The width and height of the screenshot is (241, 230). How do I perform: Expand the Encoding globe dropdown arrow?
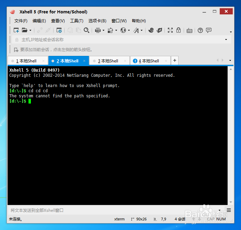[129, 31]
